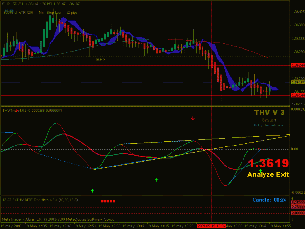This screenshot has width=305, height=229.
Task: Click the 'Min. Stop Loss: 12 pips' label
Action: pos(58,13)
